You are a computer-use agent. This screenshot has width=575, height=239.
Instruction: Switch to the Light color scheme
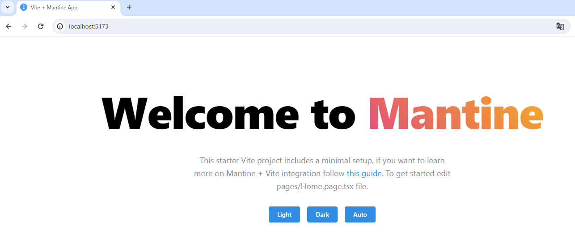coord(284,214)
